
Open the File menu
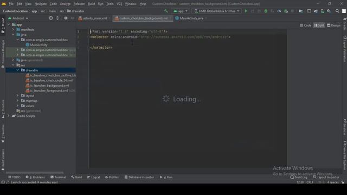pyautogui.click(x=11, y=4)
